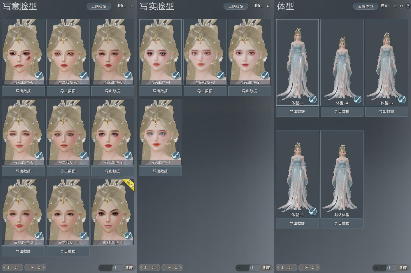Image resolution: width=411 pixels, height=273 pixels.
Task: Open the 云端体型 button
Action: (x=366, y=6)
